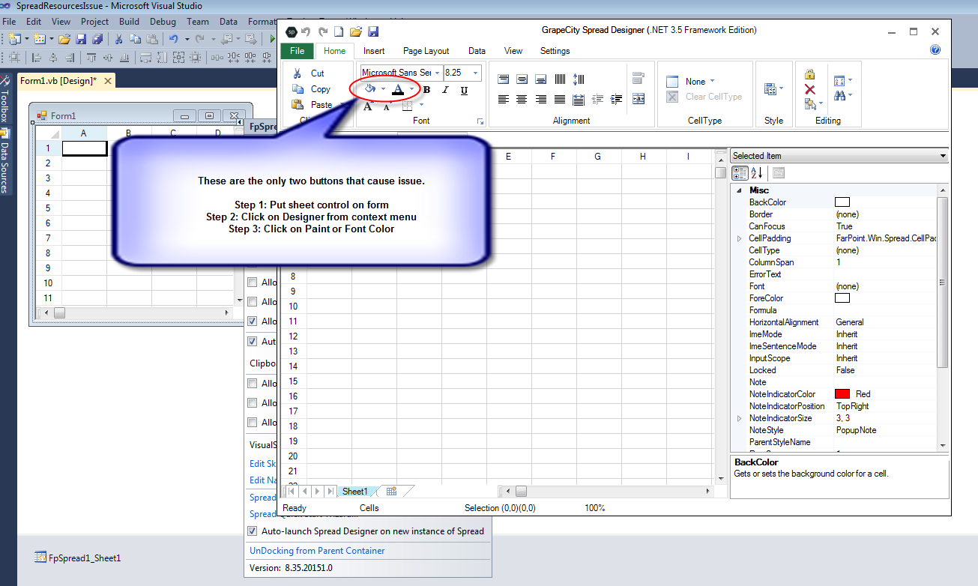Image resolution: width=978 pixels, height=586 pixels.
Task: Click Save All in Visual Studio toolbar
Action: click(96, 39)
